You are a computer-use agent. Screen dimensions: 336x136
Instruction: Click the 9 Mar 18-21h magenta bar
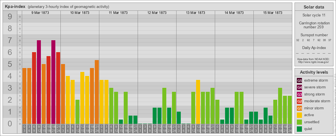coord(53,82)
